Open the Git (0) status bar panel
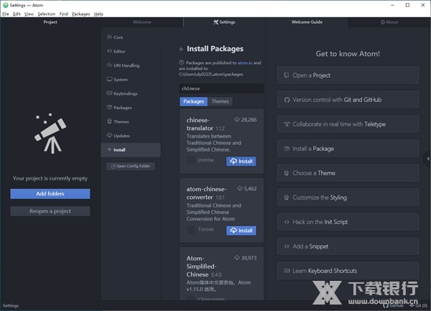The width and height of the screenshot is (431, 311). tap(418, 305)
